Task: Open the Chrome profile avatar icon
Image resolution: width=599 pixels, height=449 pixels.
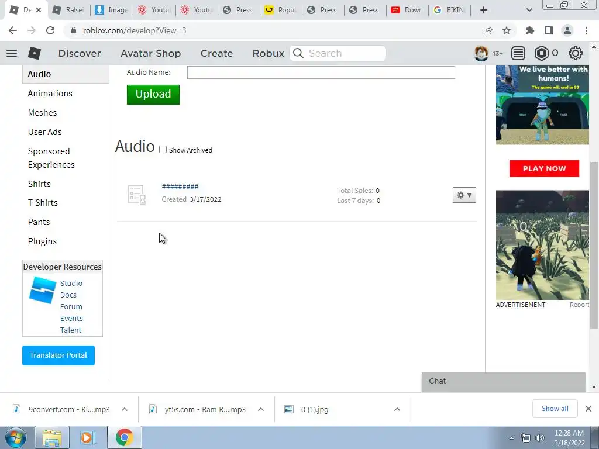Action: [567, 30]
